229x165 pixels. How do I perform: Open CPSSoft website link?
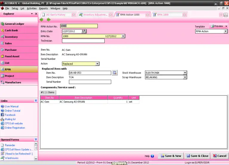[14, 123]
